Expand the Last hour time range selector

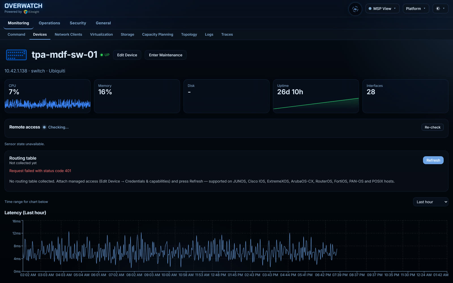[x=431, y=202]
